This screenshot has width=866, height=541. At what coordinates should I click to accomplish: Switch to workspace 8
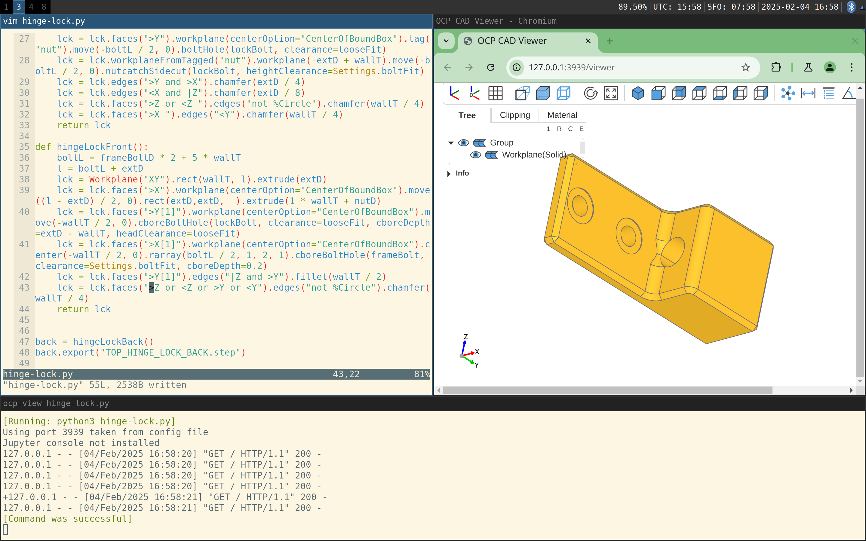44,7
